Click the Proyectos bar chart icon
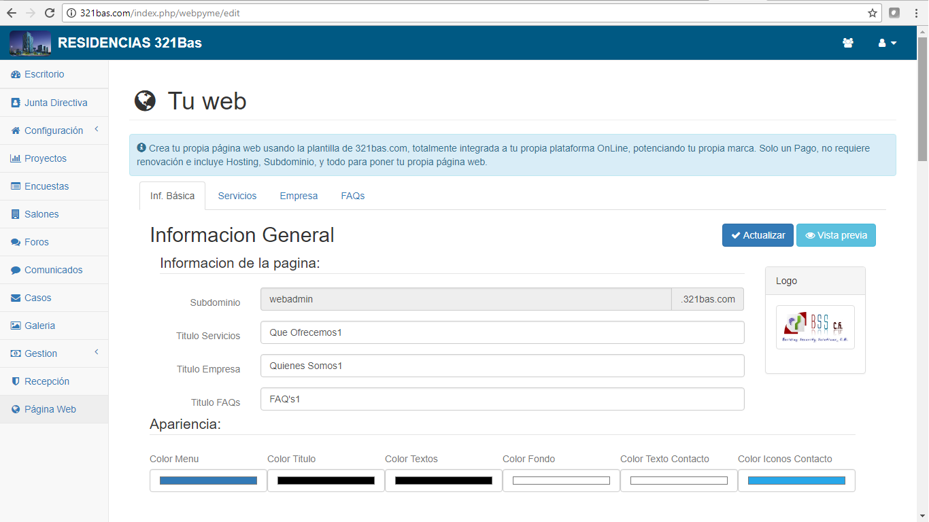Screen dimensions: 929x522 pyautogui.click(x=16, y=158)
